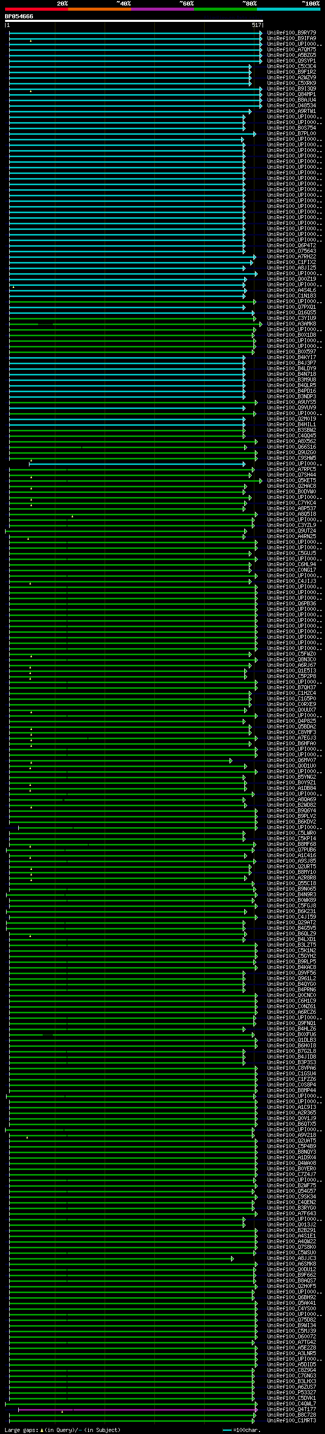Select the UniRef100_A5E2Z8 label

point(291,1348)
